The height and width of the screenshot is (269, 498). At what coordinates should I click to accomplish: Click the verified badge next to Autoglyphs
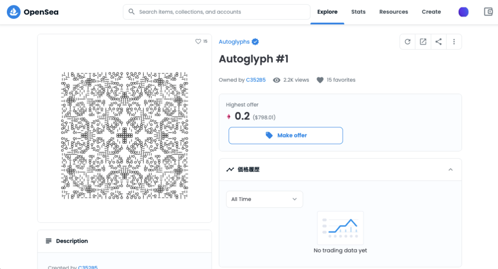[x=255, y=42]
